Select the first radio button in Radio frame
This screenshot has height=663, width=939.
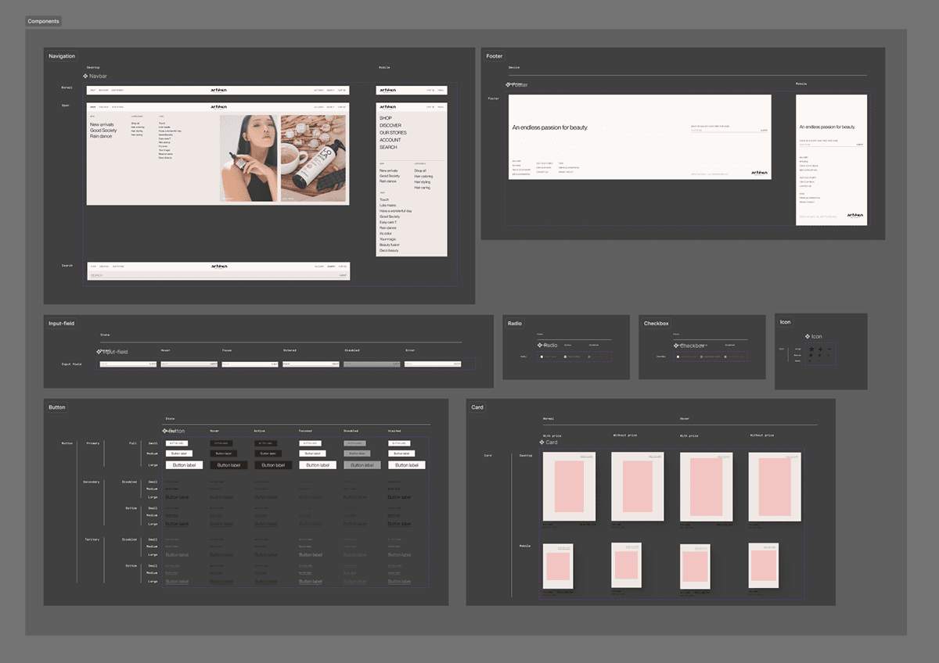541,357
